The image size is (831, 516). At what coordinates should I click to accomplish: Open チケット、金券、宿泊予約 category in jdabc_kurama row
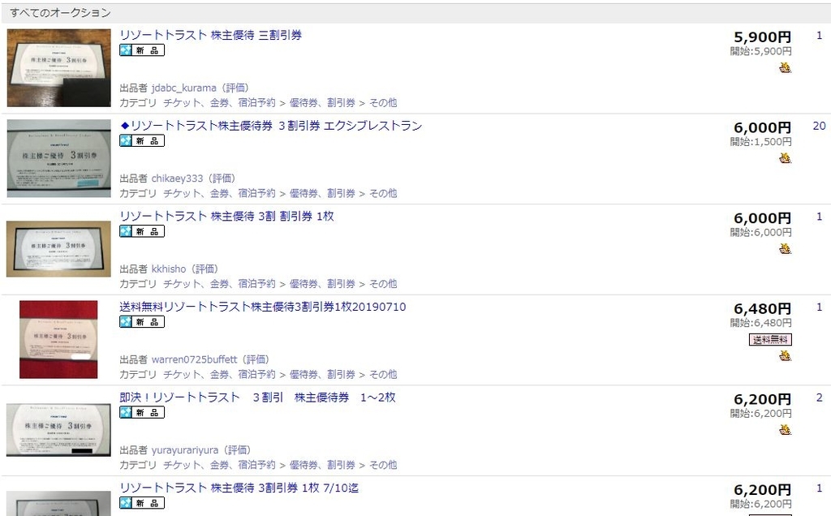[x=219, y=103]
